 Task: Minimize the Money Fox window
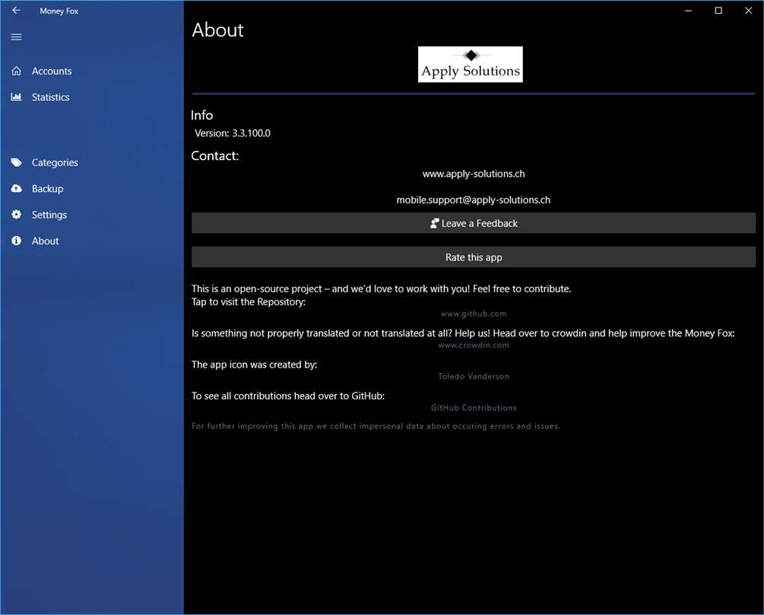click(x=688, y=11)
